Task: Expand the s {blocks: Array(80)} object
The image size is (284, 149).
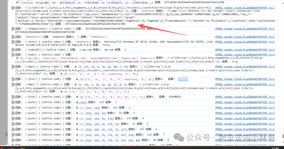Action: pyautogui.click(x=17, y=3)
